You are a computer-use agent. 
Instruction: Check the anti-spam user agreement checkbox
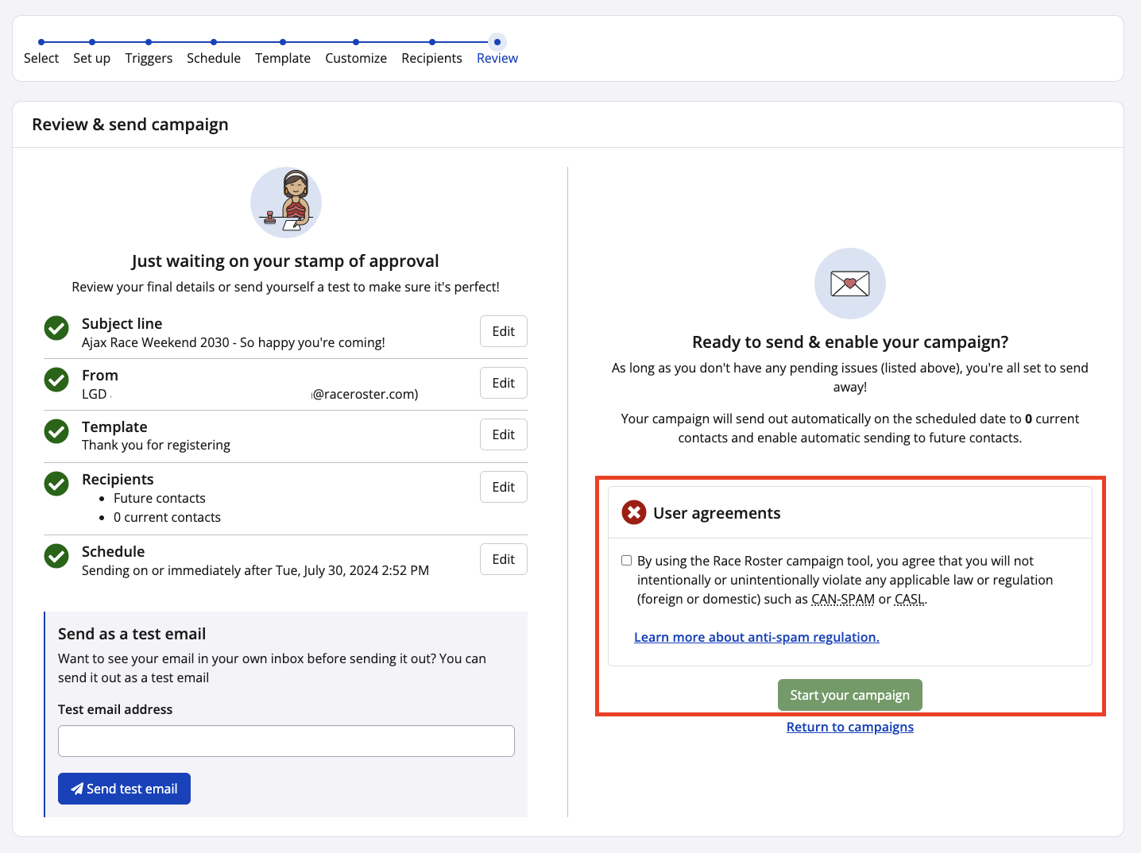point(627,561)
